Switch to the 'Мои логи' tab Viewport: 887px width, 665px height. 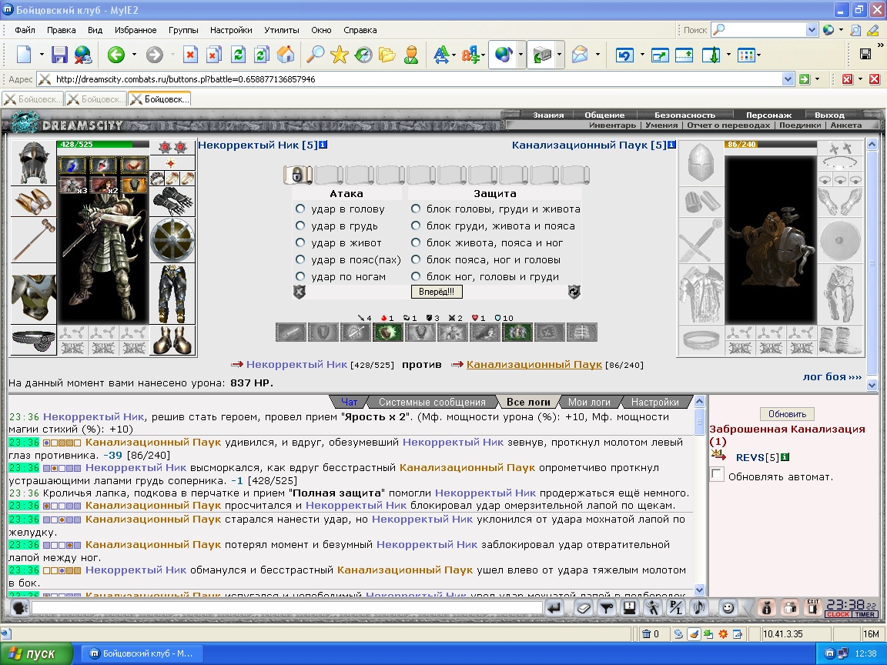click(589, 402)
